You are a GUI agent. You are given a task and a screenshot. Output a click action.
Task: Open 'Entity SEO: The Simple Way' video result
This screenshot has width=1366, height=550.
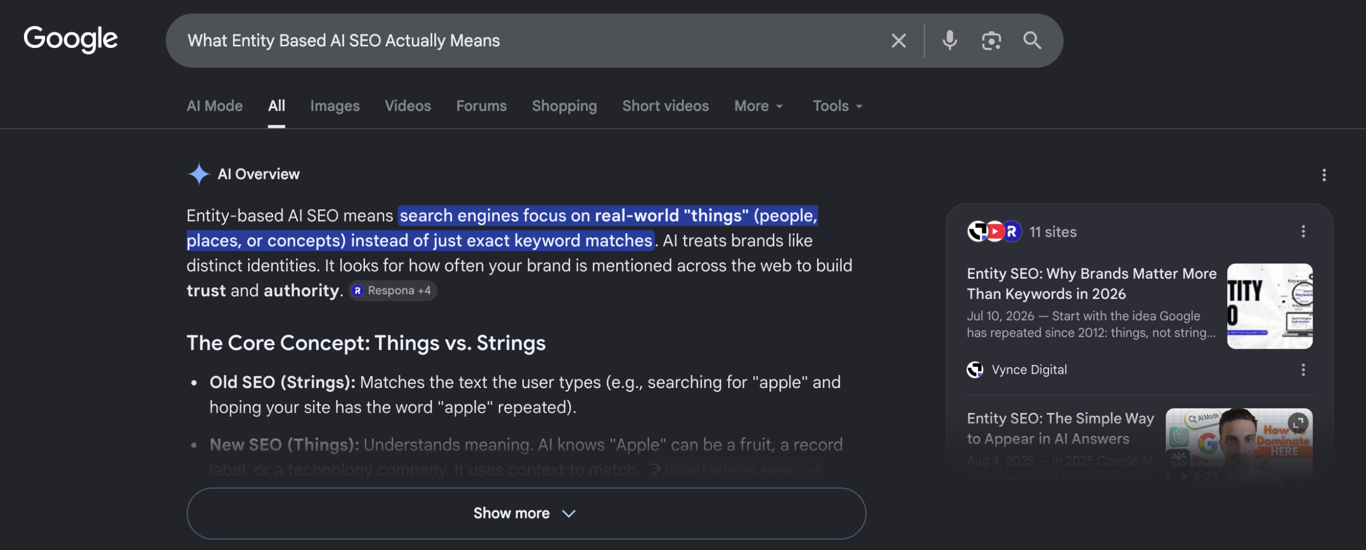1060,428
